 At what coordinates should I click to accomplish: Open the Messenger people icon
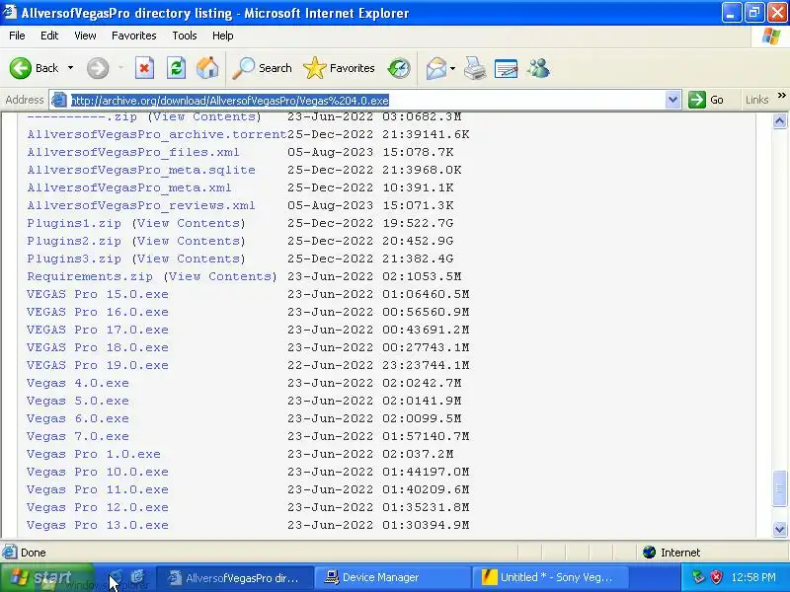[538, 68]
